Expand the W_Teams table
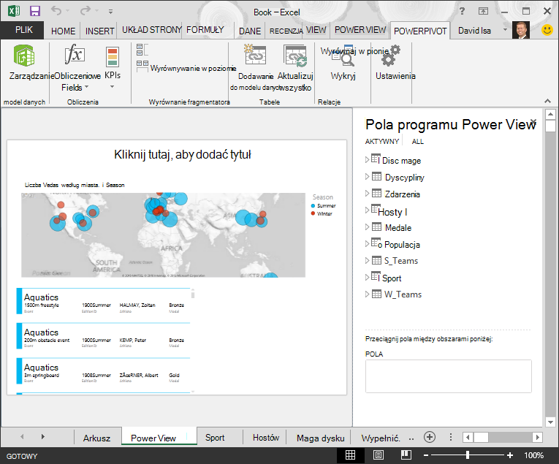The width and height of the screenshot is (559, 464). click(368, 294)
